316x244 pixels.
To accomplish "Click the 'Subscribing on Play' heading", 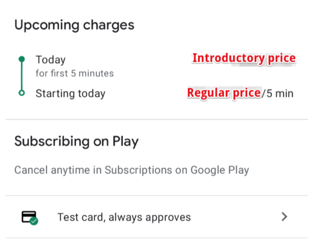I will (76, 141).
